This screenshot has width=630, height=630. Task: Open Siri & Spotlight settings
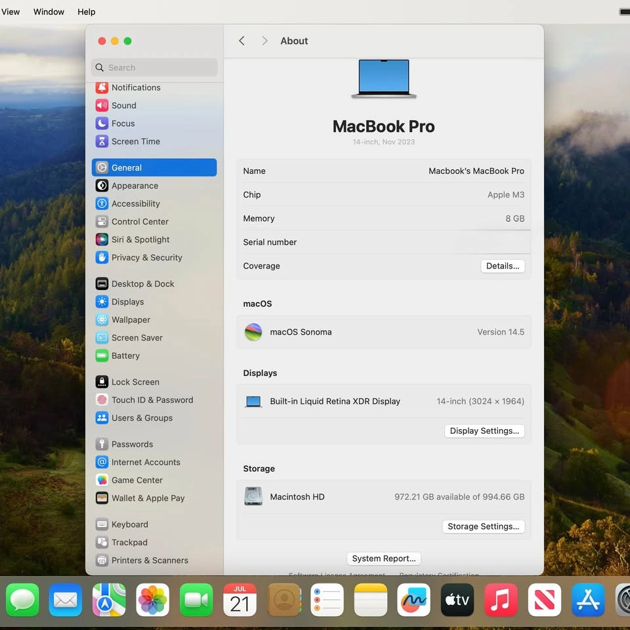pos(154,240)
